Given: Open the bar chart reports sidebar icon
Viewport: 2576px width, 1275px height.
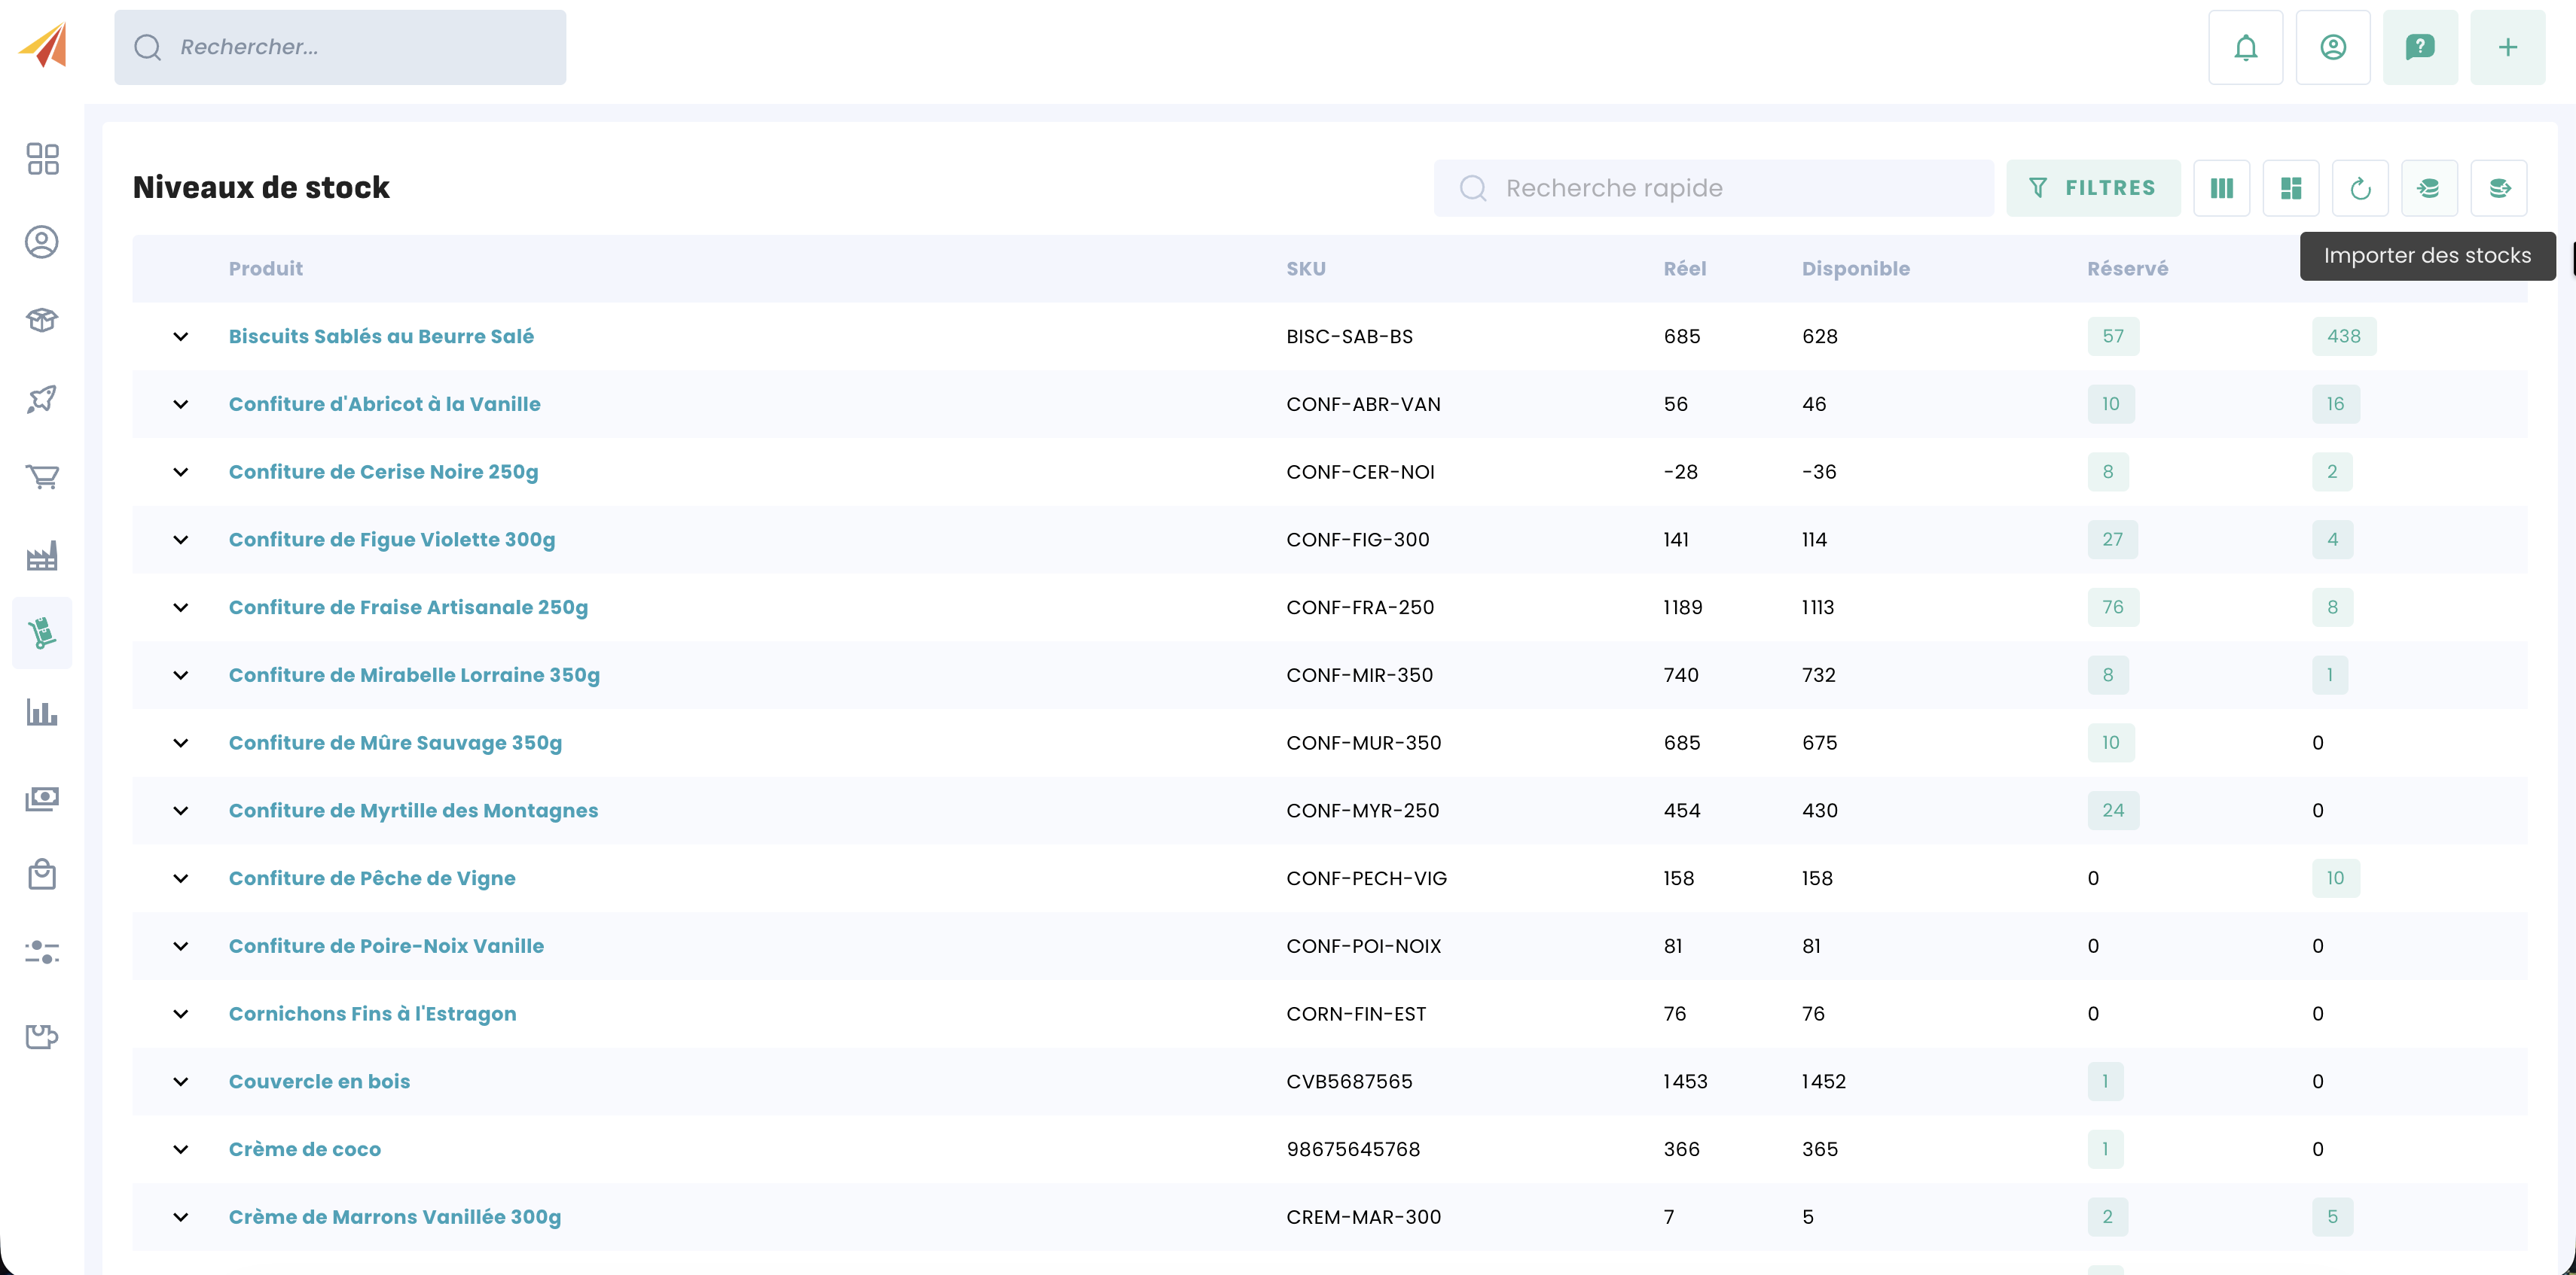Looking at the screenshot, I should 42,713.
